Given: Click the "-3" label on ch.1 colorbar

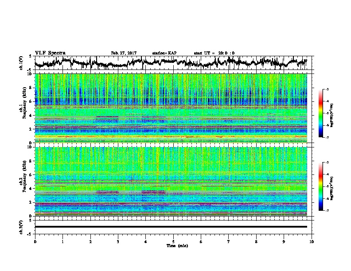Looking at the screenshot, I should pos(327,89).
